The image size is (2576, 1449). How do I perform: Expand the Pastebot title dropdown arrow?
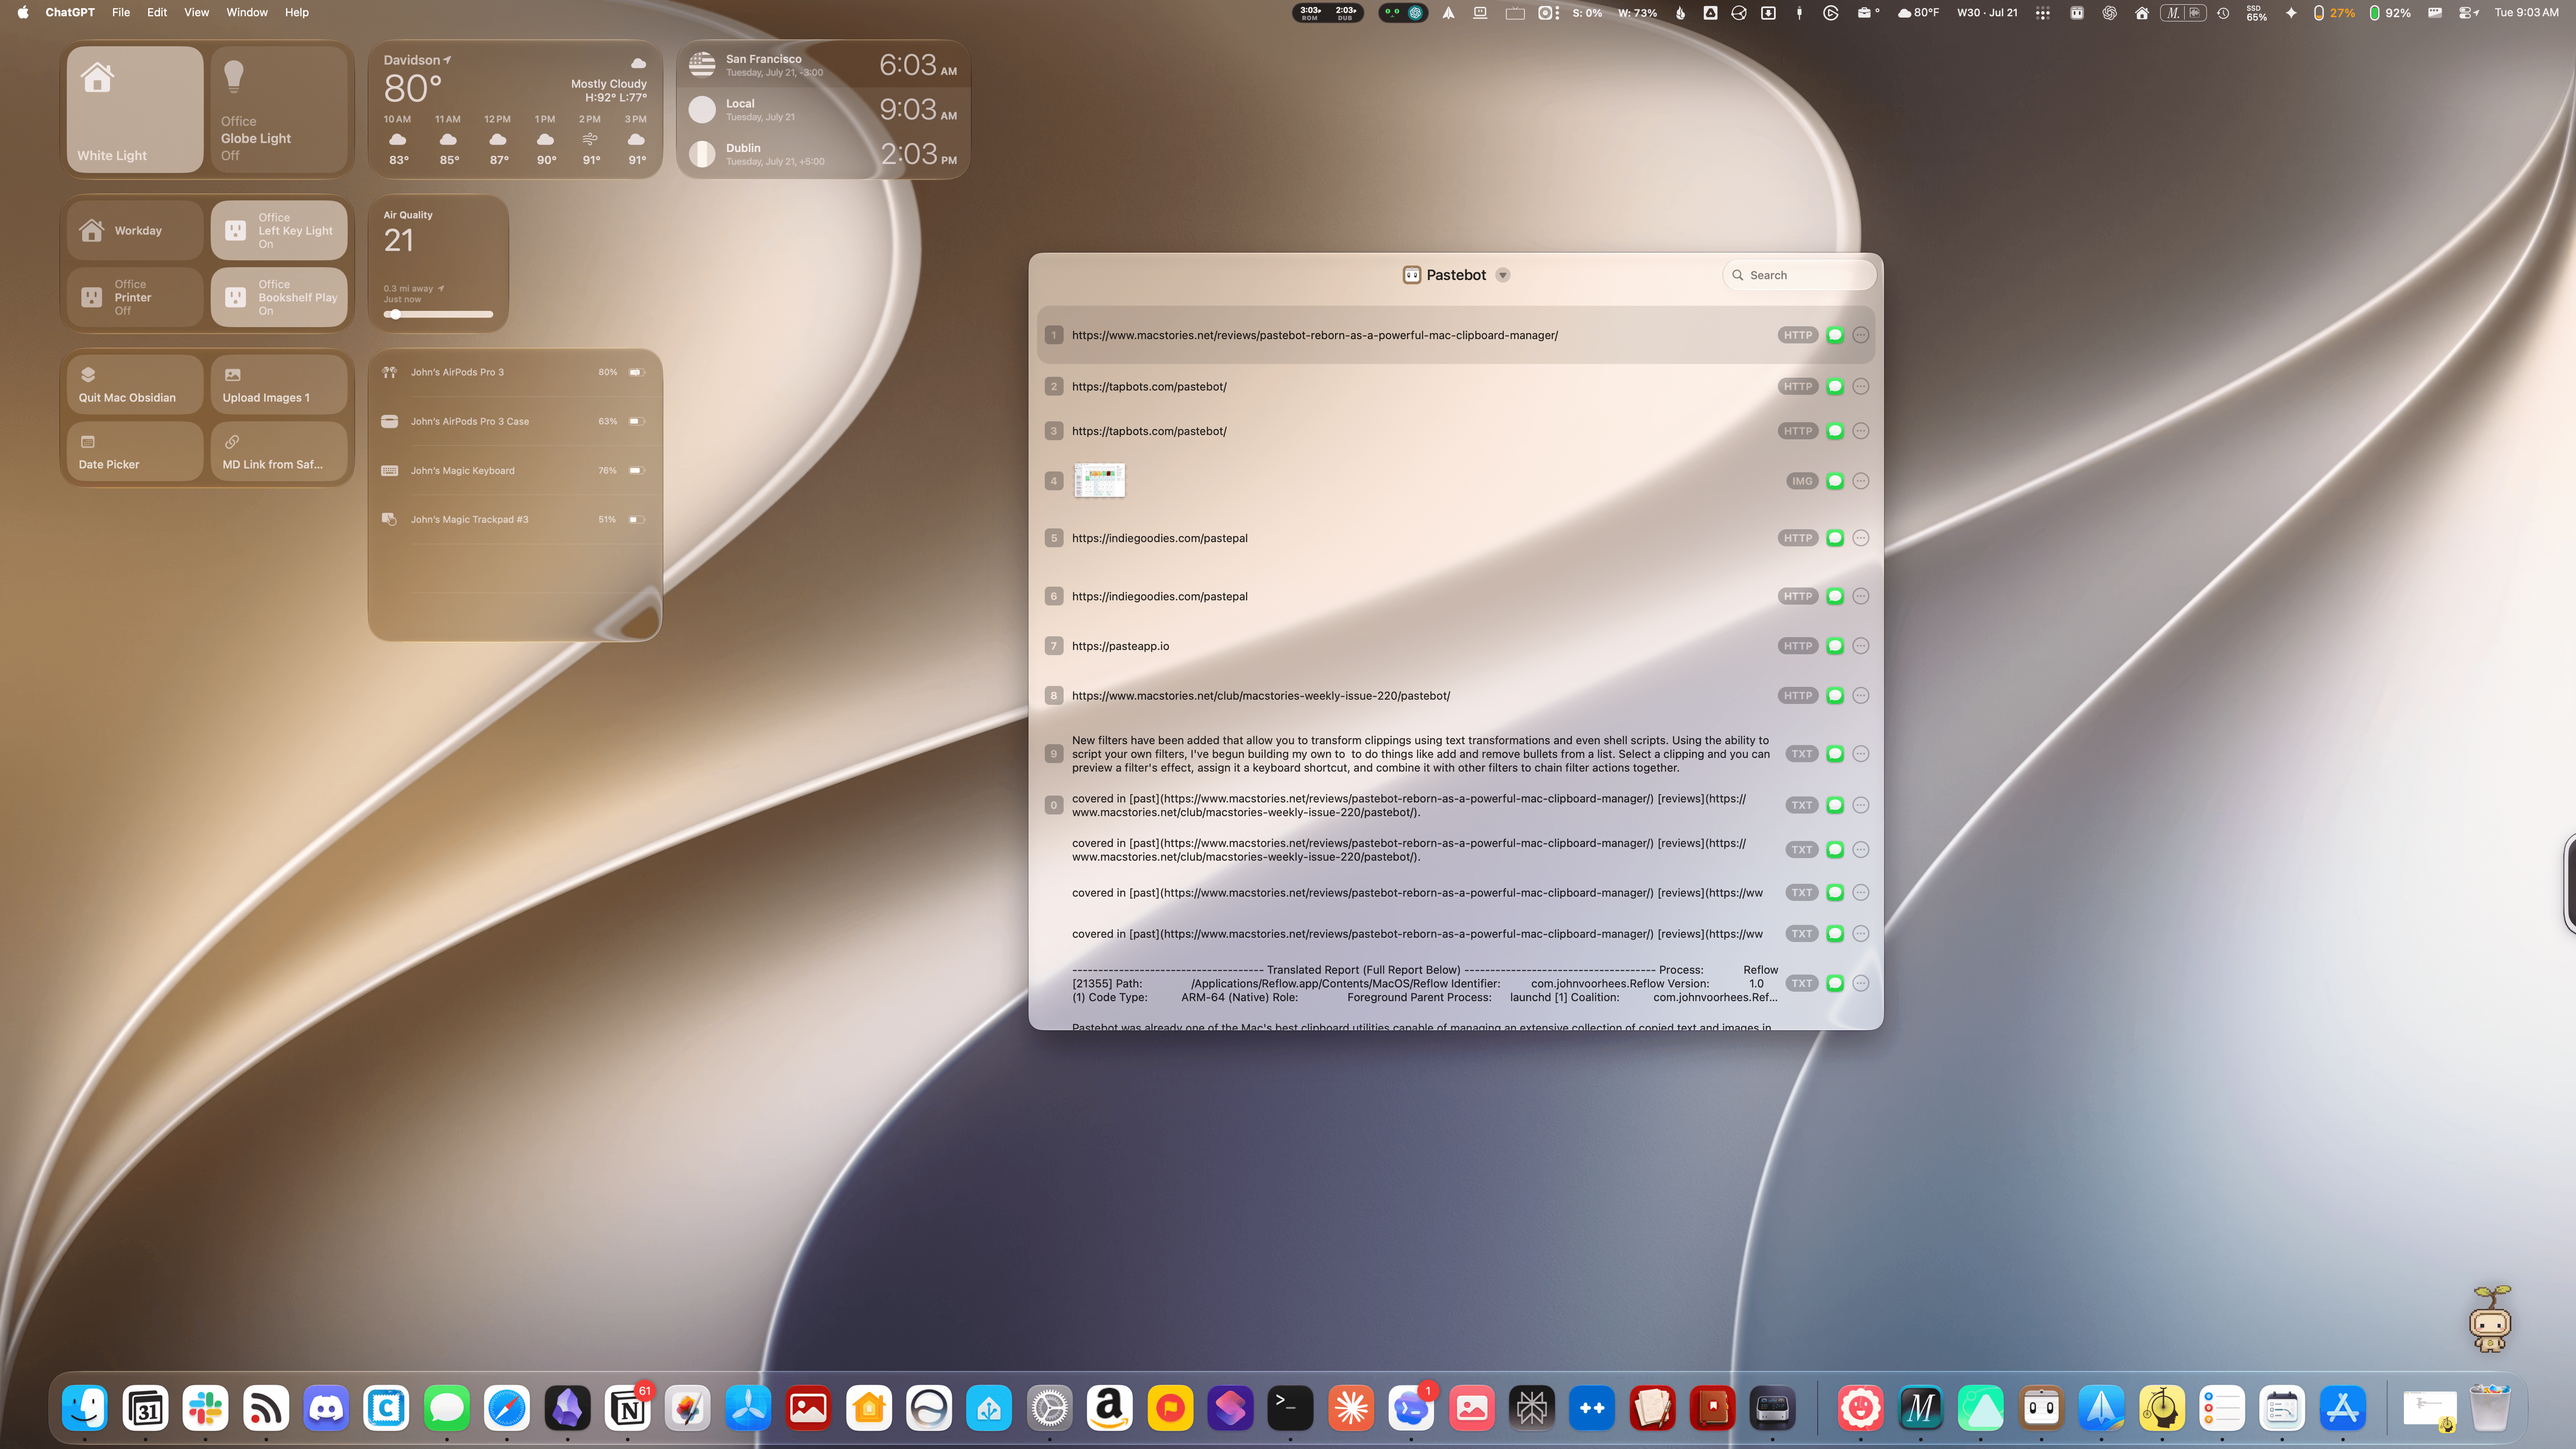(1502, 275)
